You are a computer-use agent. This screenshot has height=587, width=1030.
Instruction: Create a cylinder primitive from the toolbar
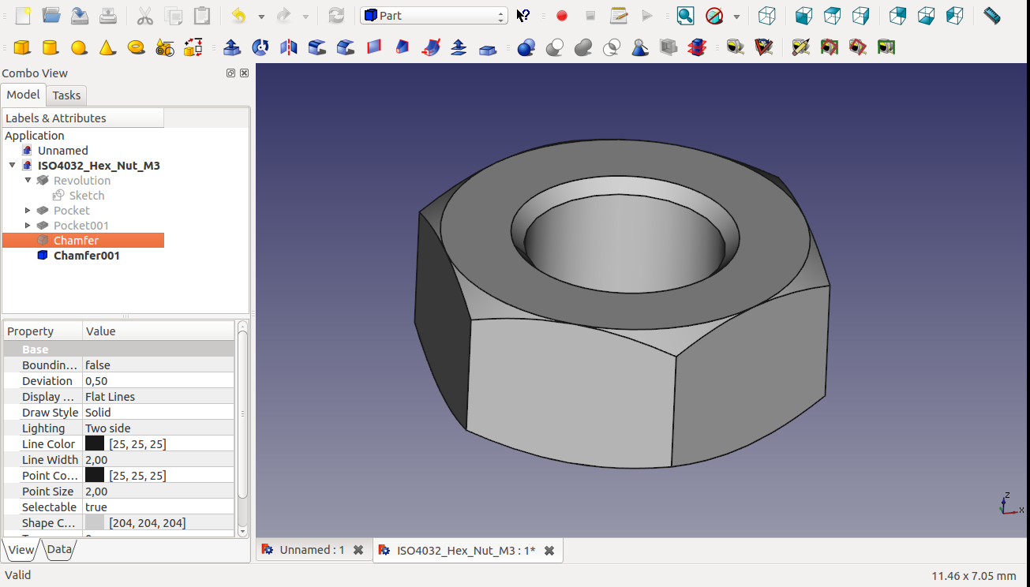pos(51,48)
